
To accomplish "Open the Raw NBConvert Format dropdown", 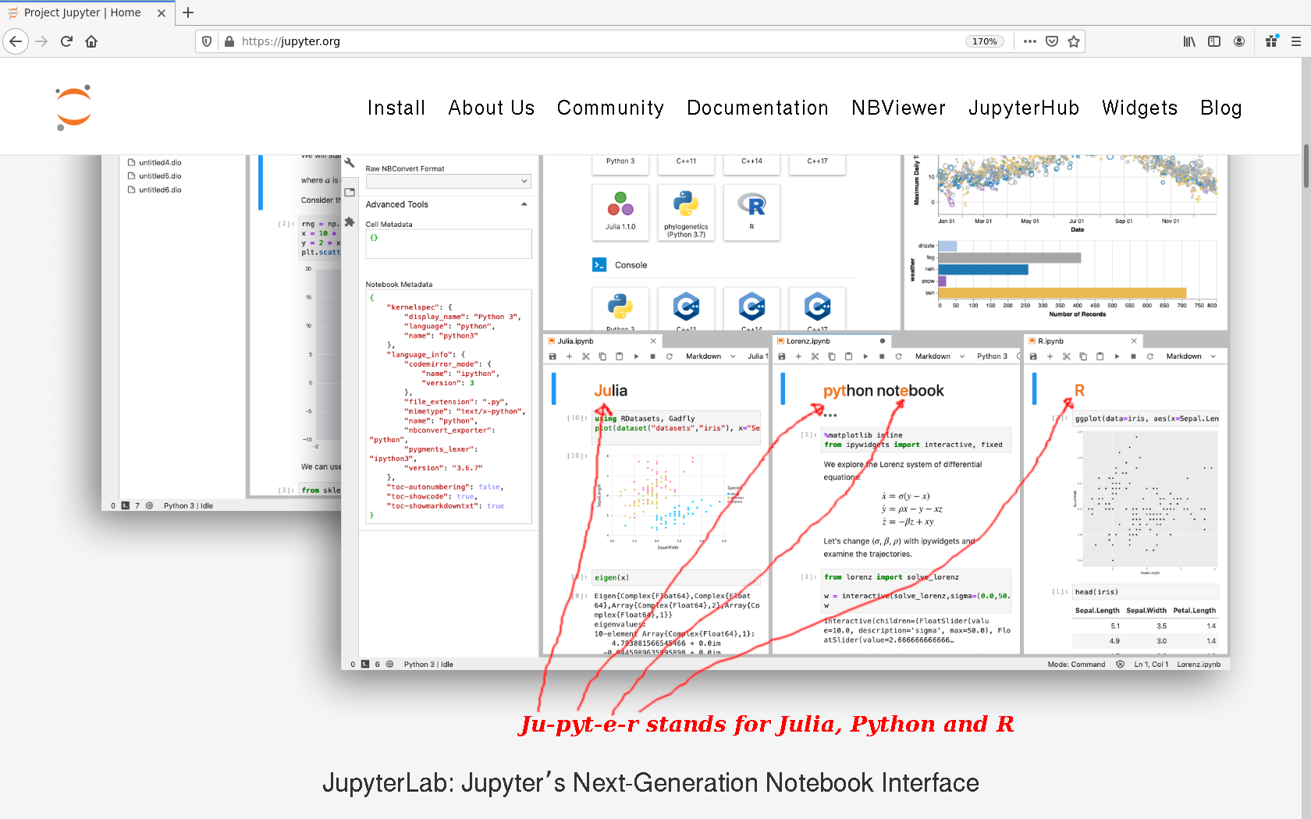I will tap(448, 181).
